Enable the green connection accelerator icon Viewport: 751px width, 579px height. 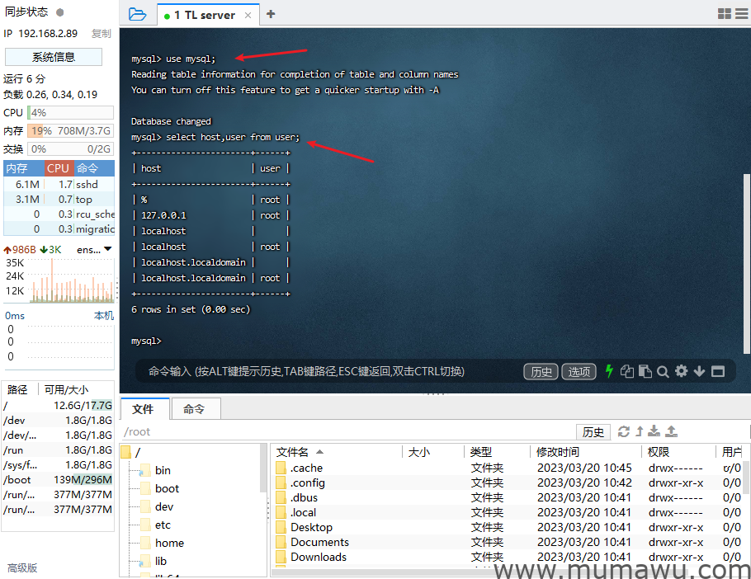point(609,371)
